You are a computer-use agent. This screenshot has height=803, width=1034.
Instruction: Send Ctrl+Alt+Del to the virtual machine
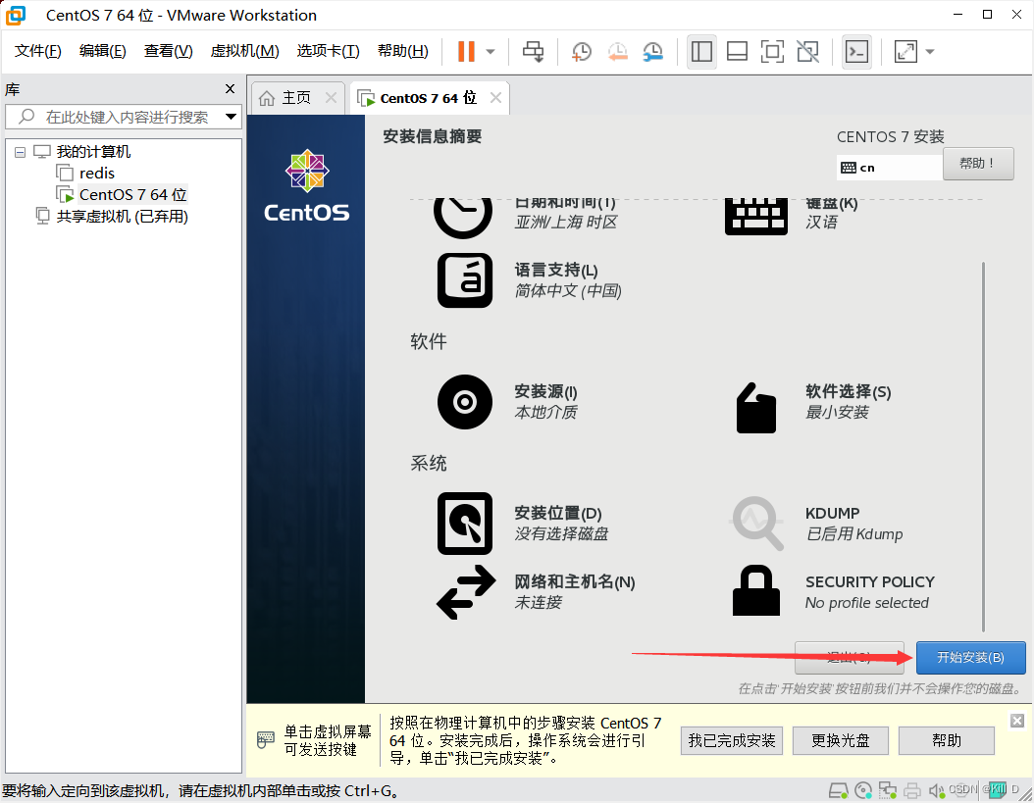[533, 51]
